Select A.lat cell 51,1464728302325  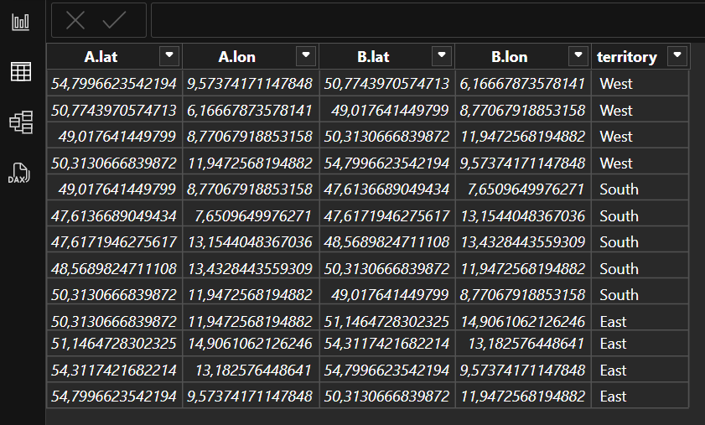click(115, 344)
